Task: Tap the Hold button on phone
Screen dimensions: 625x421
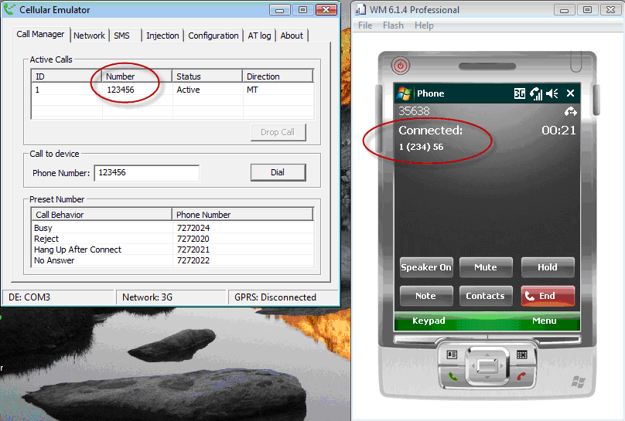Action: [548, 267]
